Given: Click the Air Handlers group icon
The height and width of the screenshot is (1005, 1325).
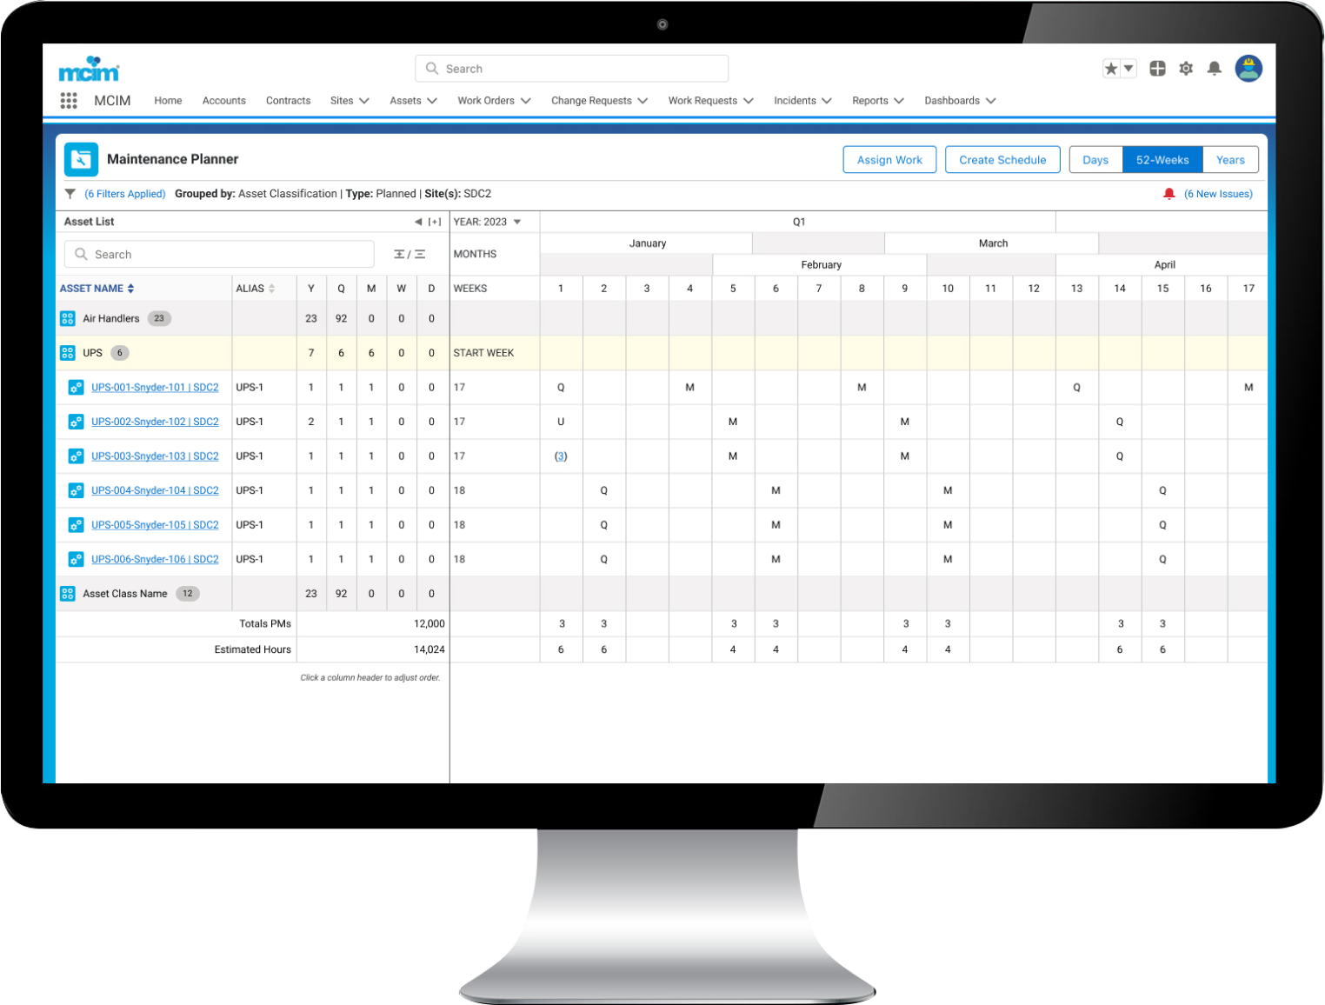Looking at the screenshot, I should (x=68, y=319).
